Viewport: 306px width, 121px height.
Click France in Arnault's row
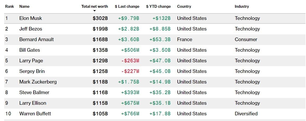coord(184,40)
